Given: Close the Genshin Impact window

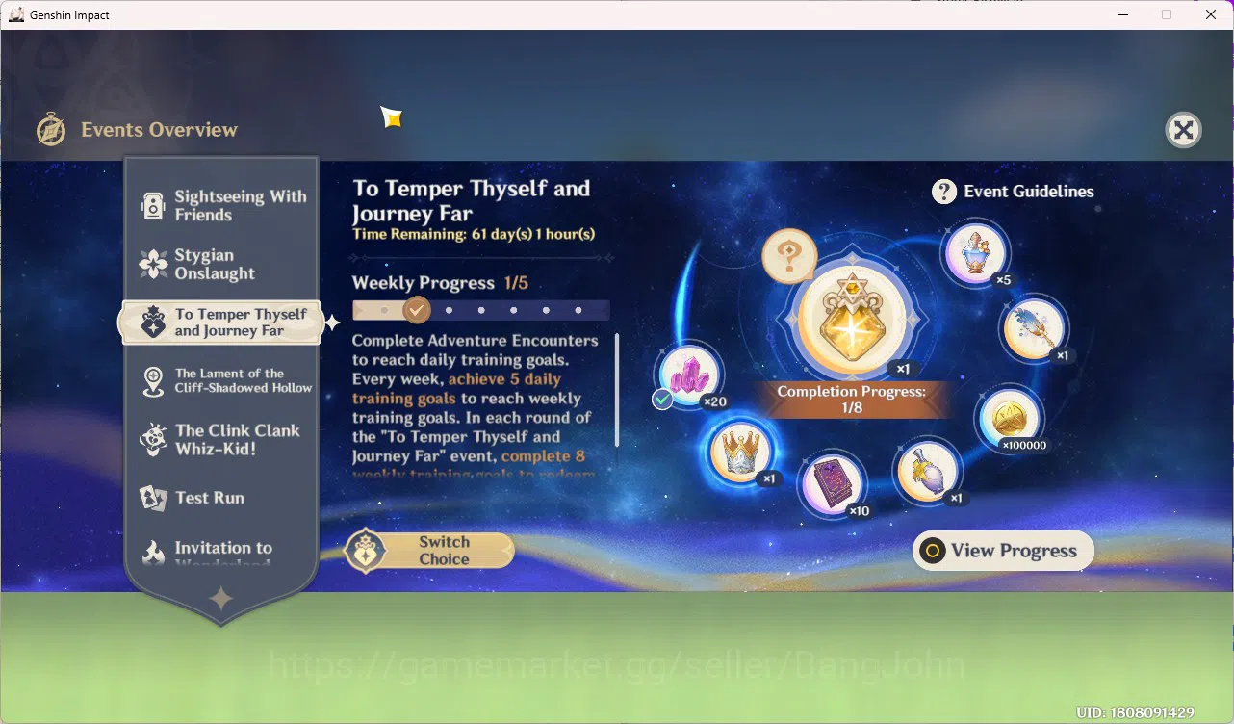Looking at the screenshot, I should coord(1211,14).
